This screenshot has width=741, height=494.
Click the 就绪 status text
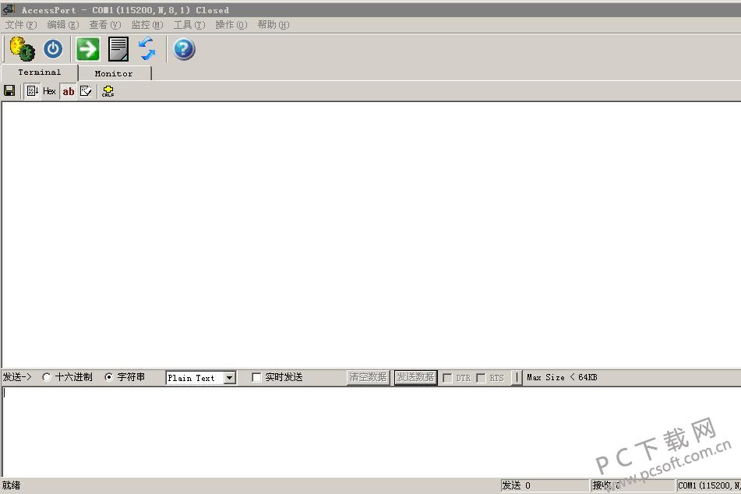(12, 485)
